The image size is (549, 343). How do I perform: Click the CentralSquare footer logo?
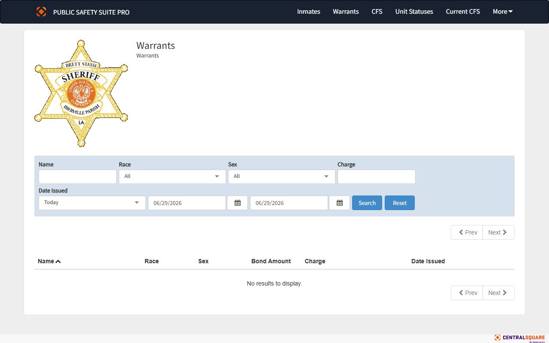[x=519, y=338]
